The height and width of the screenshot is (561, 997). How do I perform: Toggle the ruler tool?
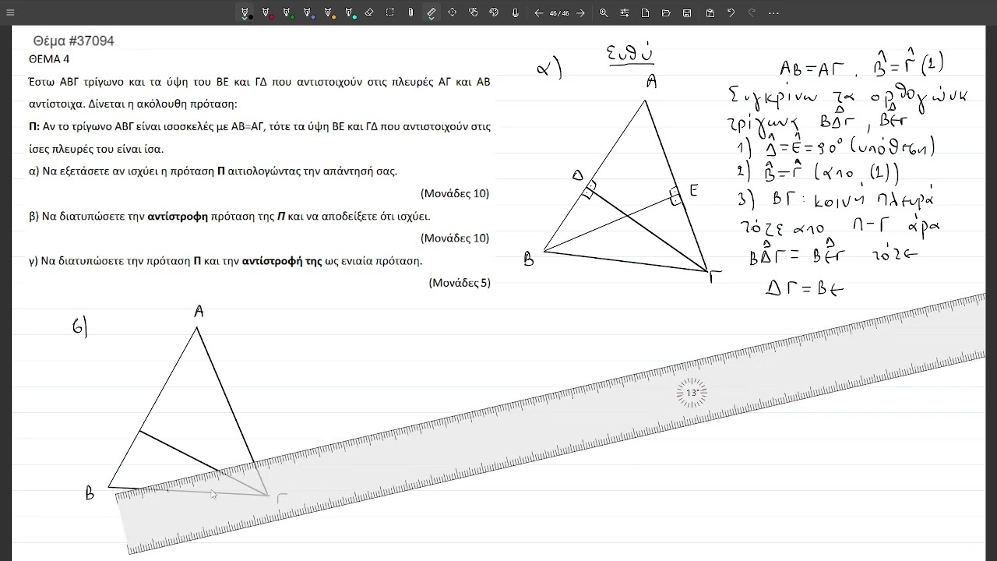click(x=432, y=12)
